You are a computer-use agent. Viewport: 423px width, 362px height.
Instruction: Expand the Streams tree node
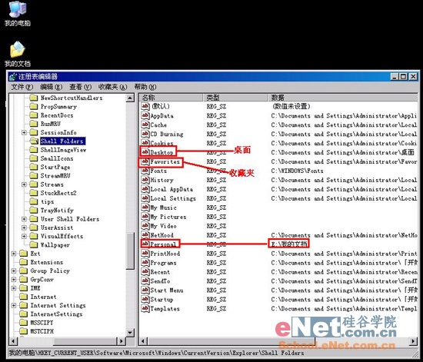[x=24, y=184]
